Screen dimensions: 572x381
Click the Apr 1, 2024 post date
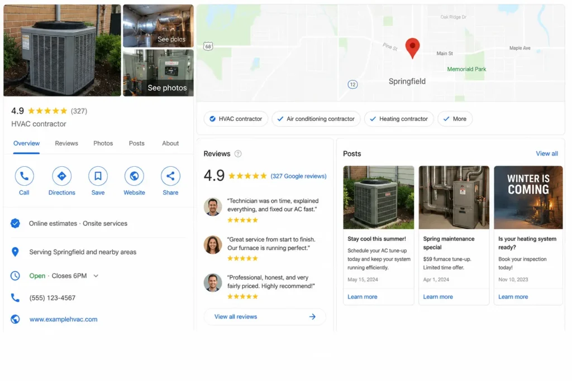[x=436, y=279]
